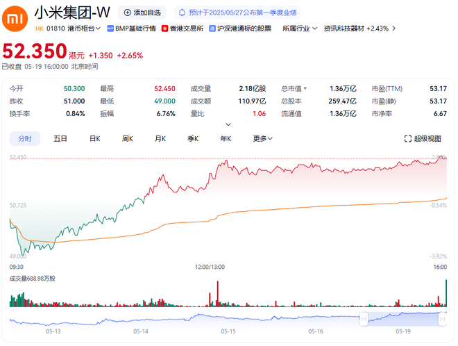Viewport: 458px width, 346px height.
Task: Click the 成交额 value 110.97亿
Action: (252, 101)
